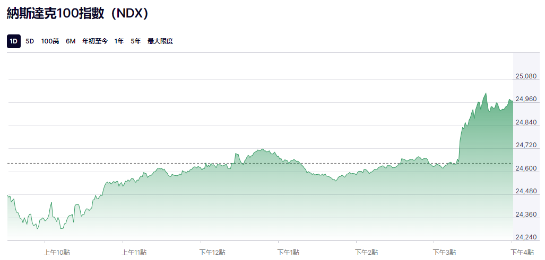Viewport: 545px width, 260px height.
Task: Click the 下午2點 time axis label
Action: point(367,252)
